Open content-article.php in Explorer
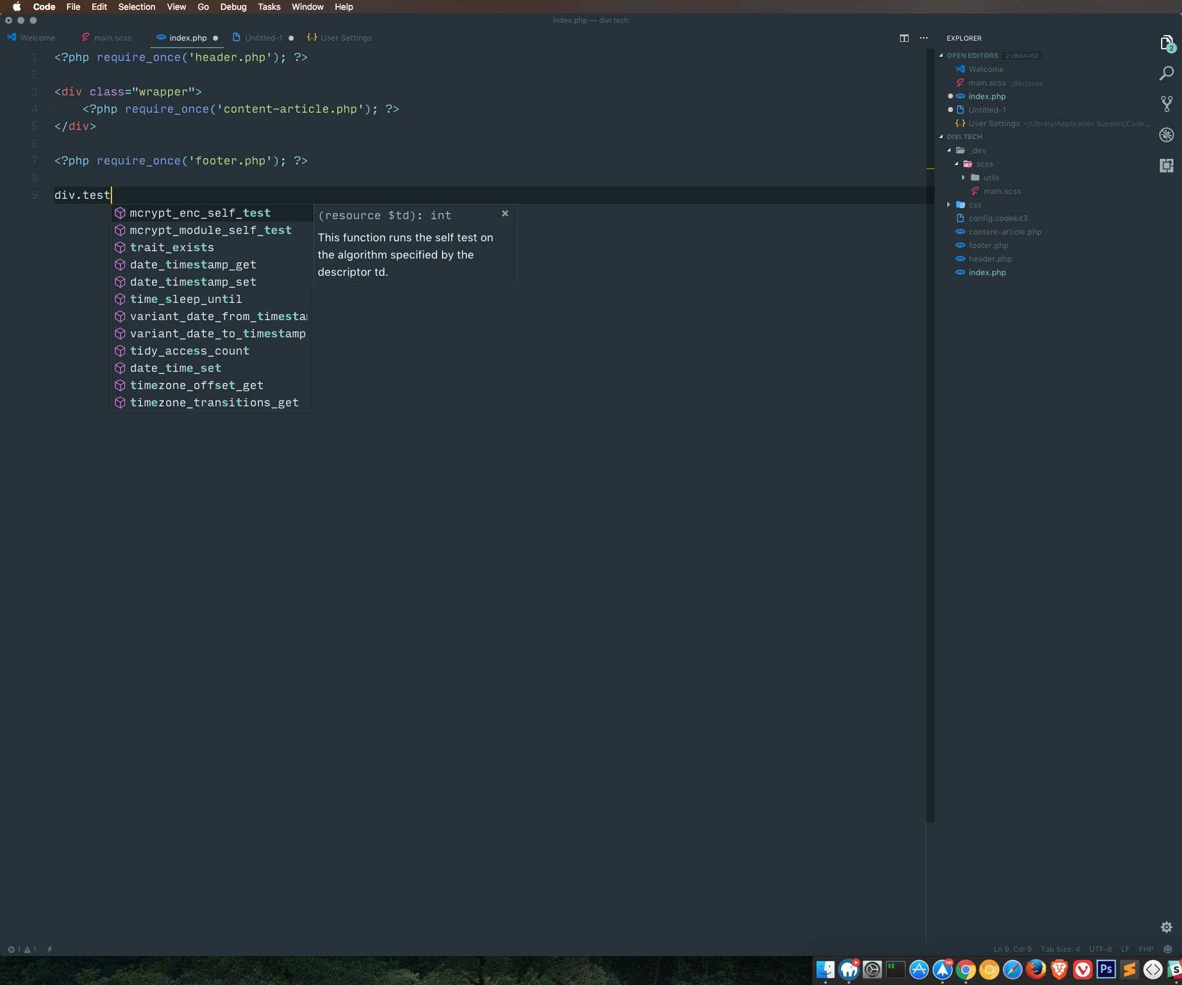 click(1005, 231)
